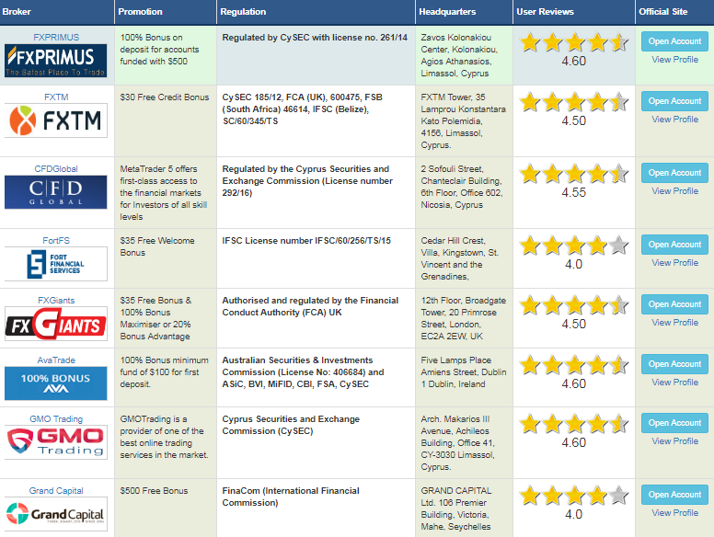View Profile of Grand Capital

[674, 513]
